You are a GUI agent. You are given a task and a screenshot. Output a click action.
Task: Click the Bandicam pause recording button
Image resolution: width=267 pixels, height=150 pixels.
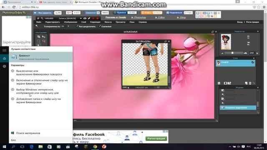pyautogui.click(x=93, y=18)
